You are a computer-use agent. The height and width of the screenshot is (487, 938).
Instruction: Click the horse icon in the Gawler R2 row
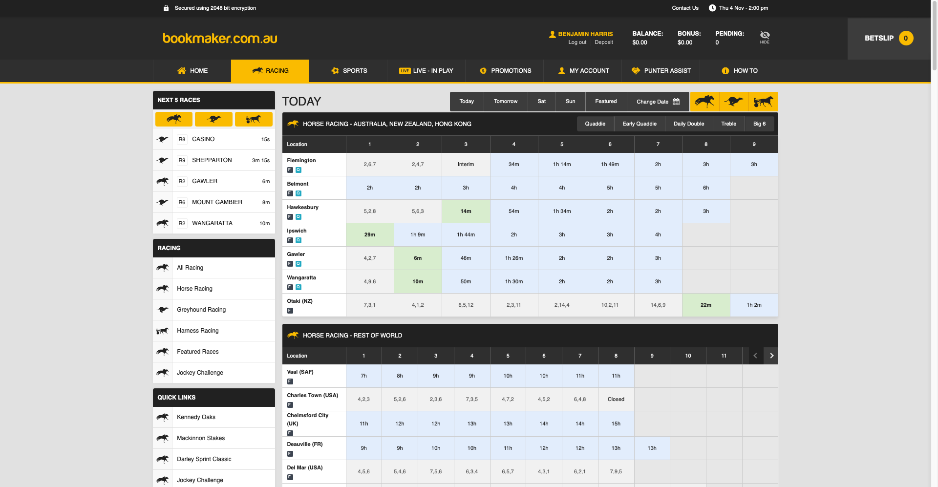(x=163, y=181)
